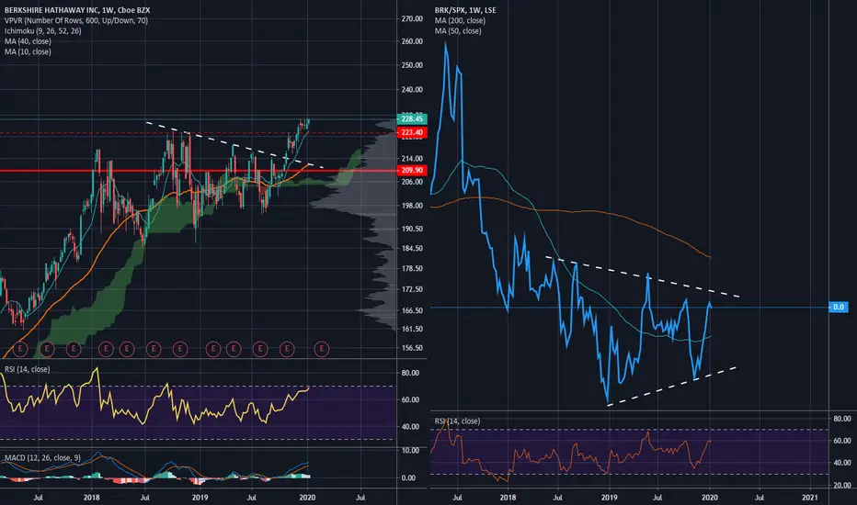The width and height of the screenshot is (857, 505).
Task: Select the RSI (14, close) label in the BRK/SPX chart
Action: click(458, 421)
